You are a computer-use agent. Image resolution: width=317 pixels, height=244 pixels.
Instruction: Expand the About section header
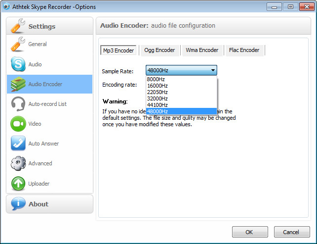pyautogui.click(x=49, y=204)
